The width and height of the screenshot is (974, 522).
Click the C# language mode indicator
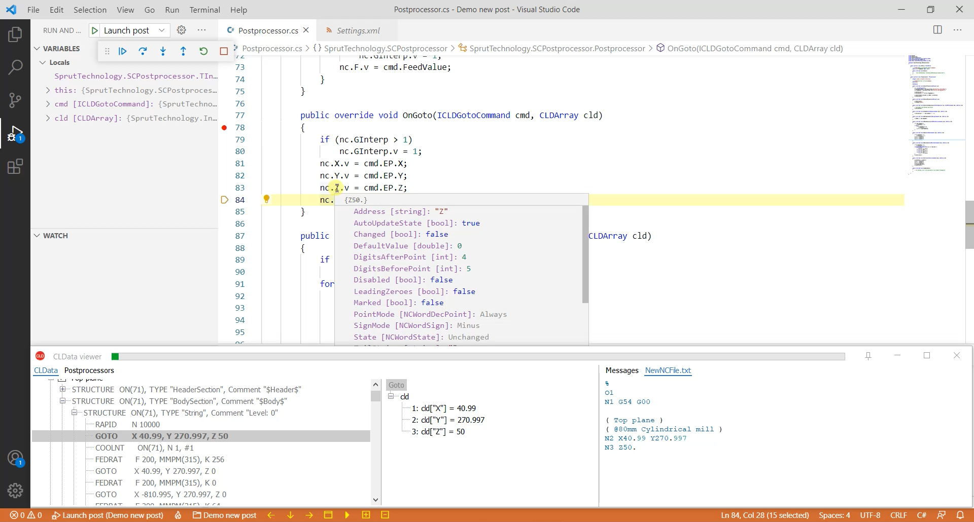tap(922, 515)
